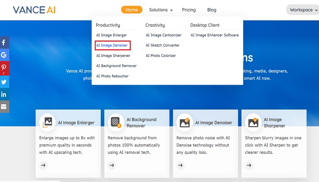The height and width of the screenshot is (182, 319).
Task: Share on Twitter sidebar icon
Action: pyautogui.click(x=4, y=82)
